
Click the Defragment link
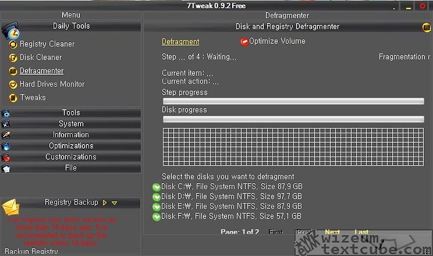pyautogui.click(x=180, y=42)
